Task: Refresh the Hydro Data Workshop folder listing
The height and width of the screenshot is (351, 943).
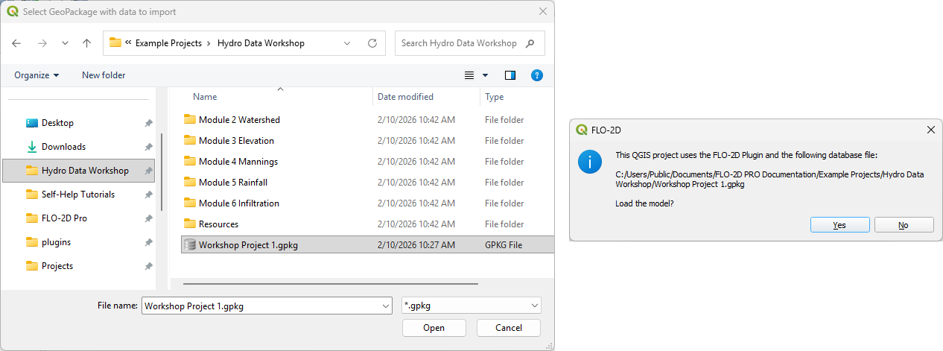Action: (x=372, y=43)
